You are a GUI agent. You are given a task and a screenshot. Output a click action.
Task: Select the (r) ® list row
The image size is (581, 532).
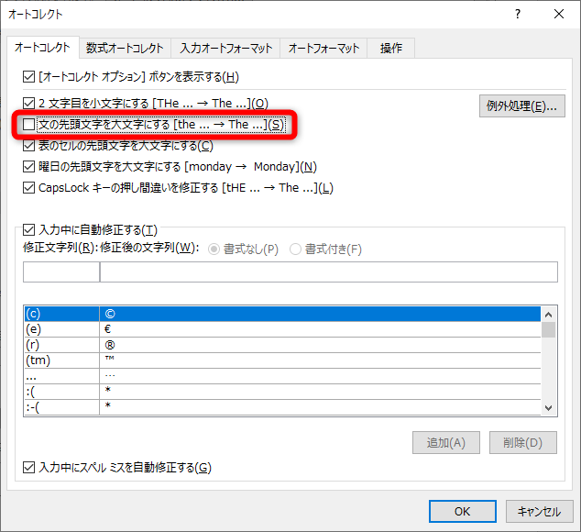pyautogui.click(x=282, y=345)
